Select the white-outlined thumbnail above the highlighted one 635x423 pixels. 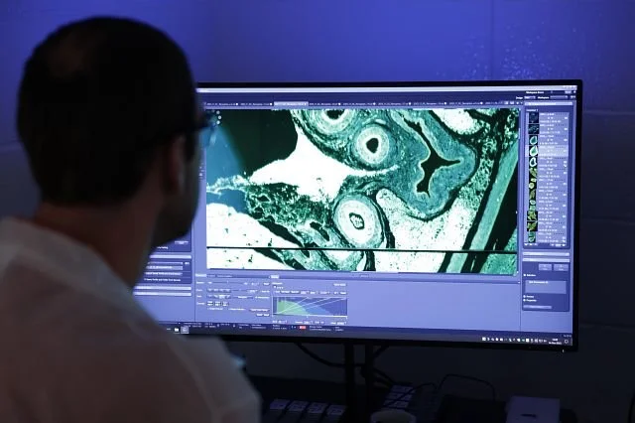(534, 140)
